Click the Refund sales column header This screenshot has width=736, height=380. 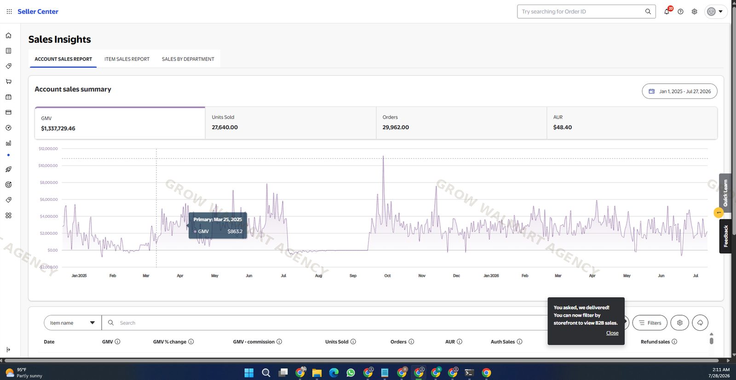(655, 342)
